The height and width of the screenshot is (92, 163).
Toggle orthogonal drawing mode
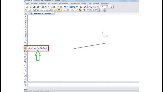[77, 10]
